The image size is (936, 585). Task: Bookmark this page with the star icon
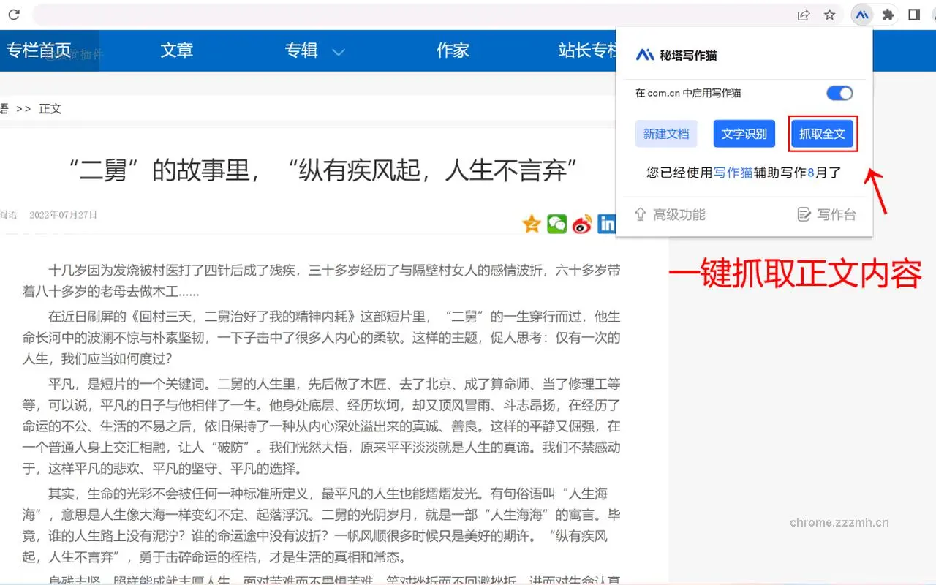(829, 15)
